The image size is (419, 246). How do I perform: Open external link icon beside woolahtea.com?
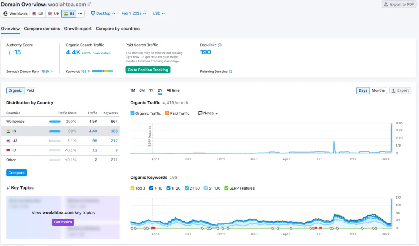click(89, 4)
